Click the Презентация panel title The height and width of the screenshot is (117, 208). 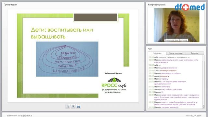point(10,5)
